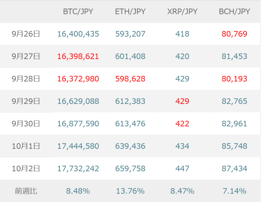Select the BCH weekly change 7.14%
The width and height of the screenshot is (261, 202).
[x=234, y=191]
